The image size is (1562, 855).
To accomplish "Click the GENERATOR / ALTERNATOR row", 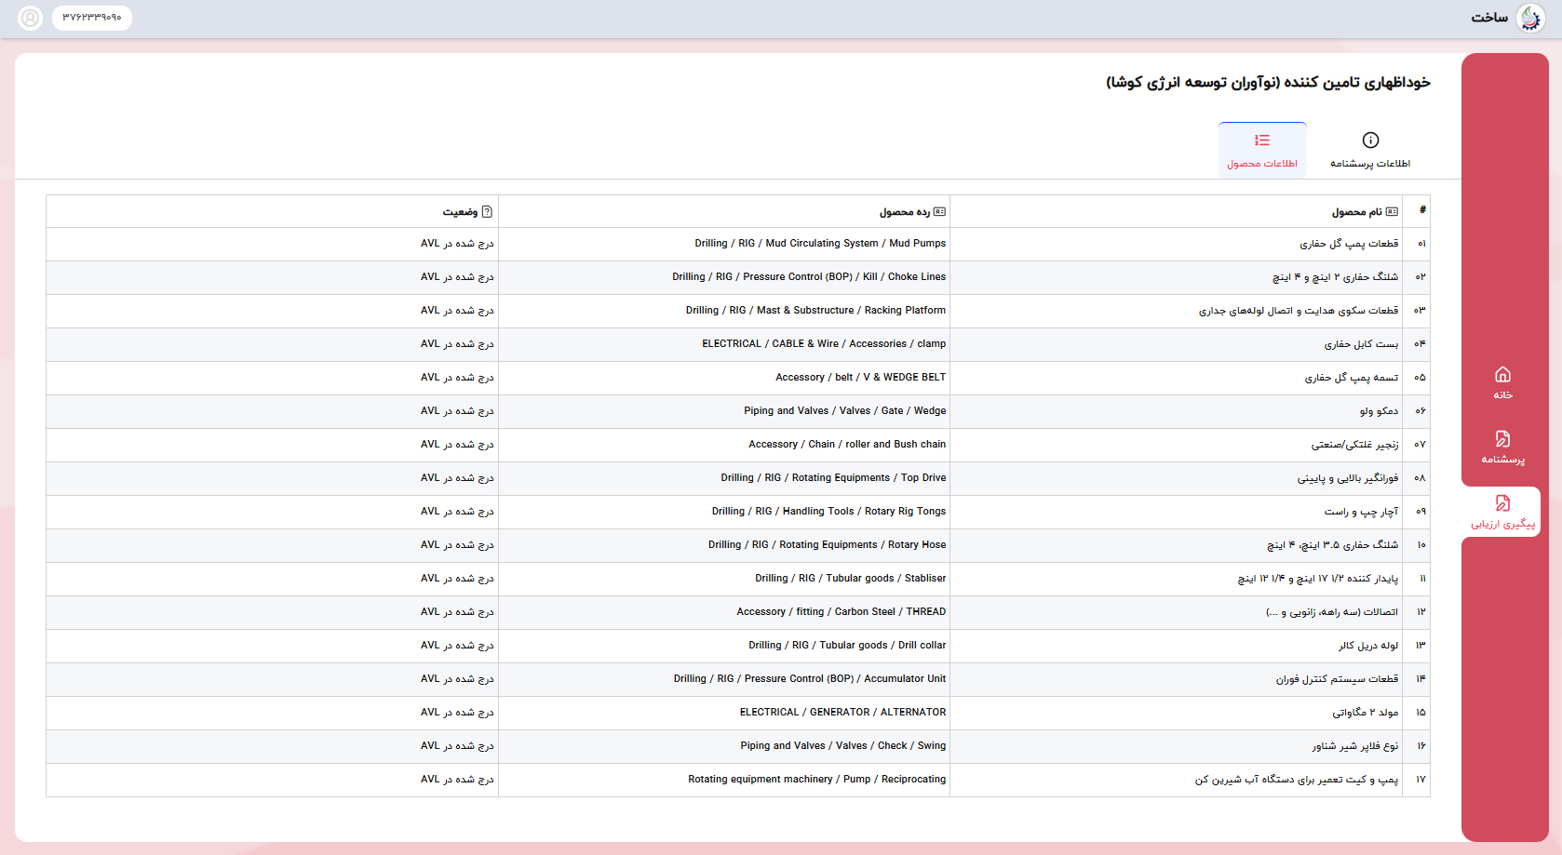I will (737, 713).
